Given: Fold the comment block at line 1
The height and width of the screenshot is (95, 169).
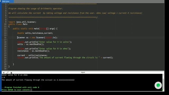Looking at the screenshot, I should click(x=7, y=4).
